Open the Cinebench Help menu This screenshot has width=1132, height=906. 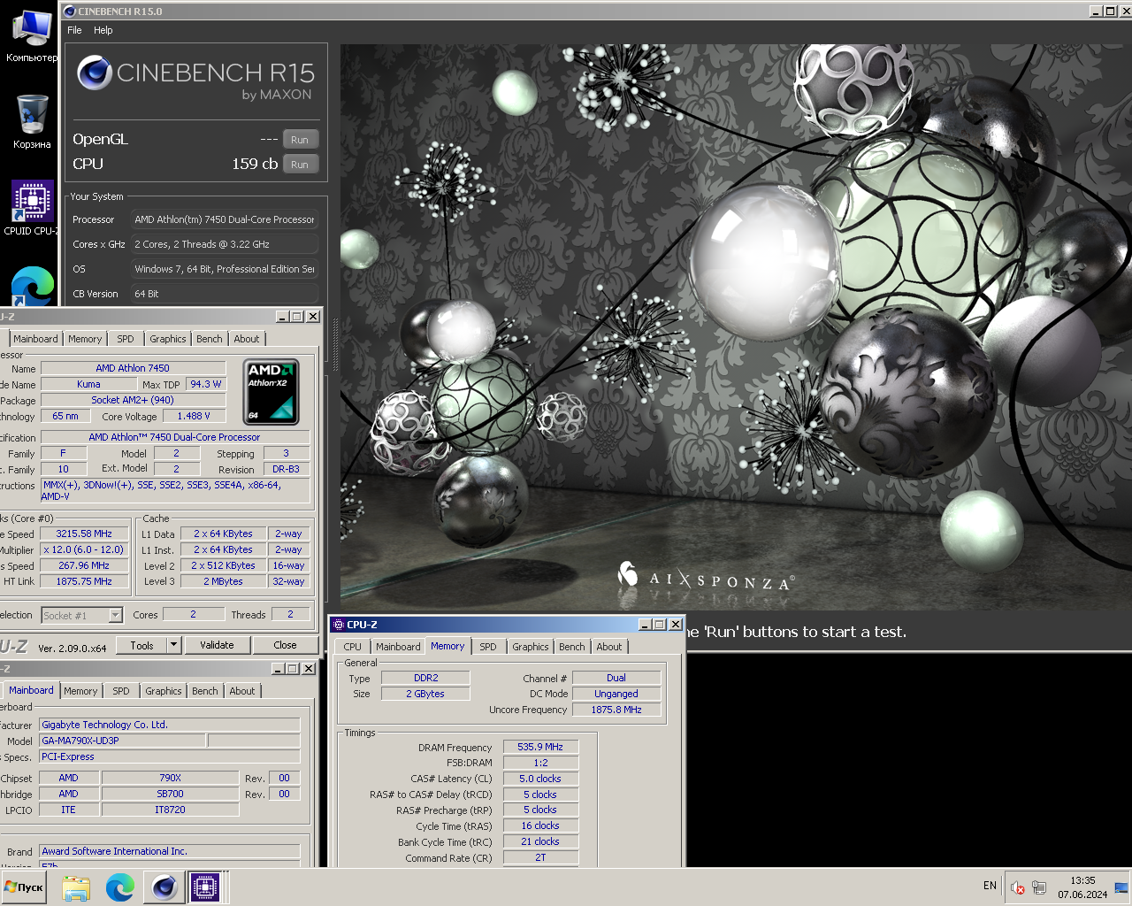tap(103, 30)
